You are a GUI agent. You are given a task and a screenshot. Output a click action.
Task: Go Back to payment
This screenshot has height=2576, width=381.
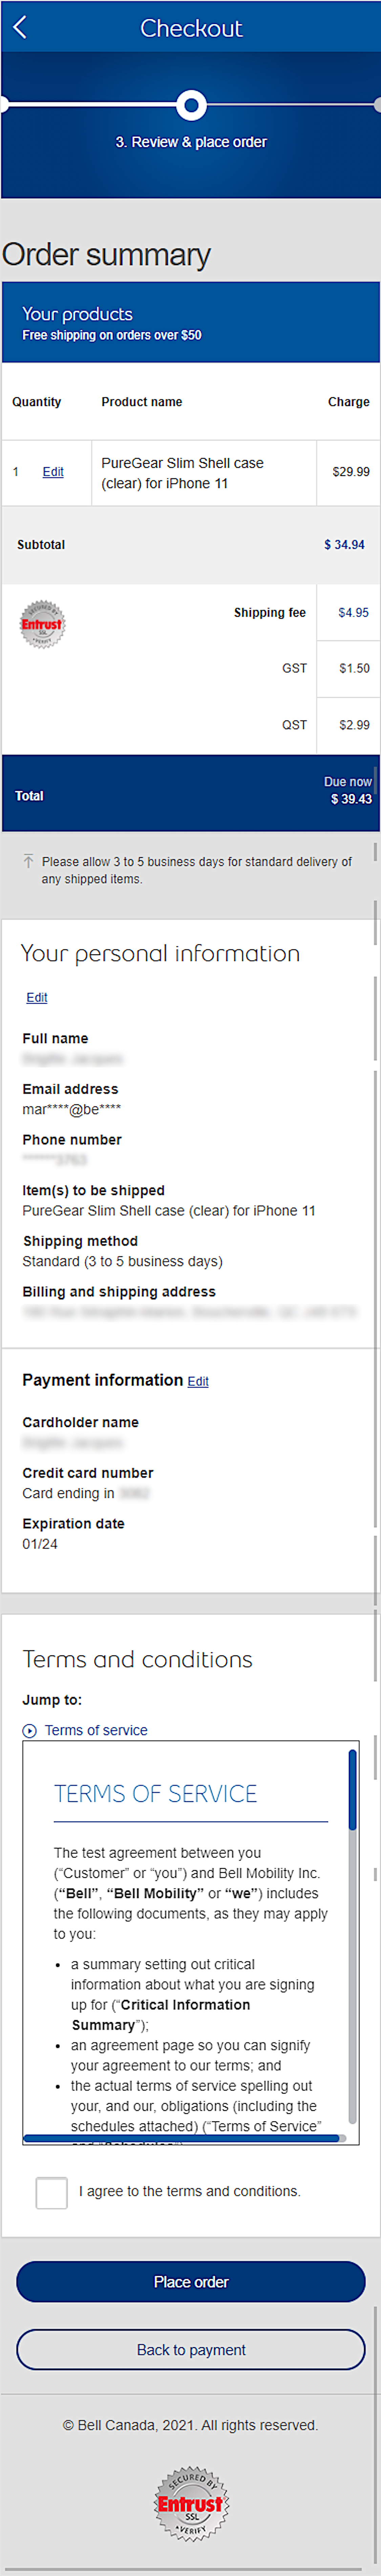(x=191, y=2349)
